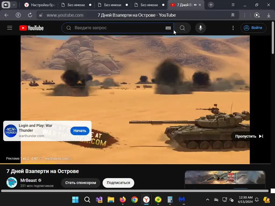Screen dimensions: 275x206
Task: Open Yandex home button in toolbar
Action: 18,15
